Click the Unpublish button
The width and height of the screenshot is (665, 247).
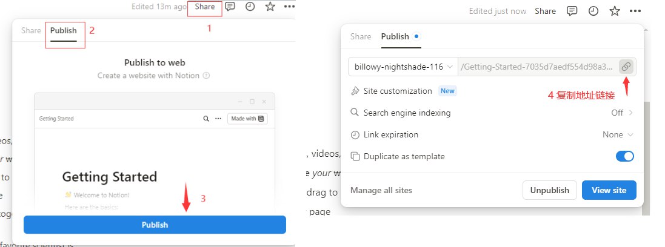(x=549, y=190)
